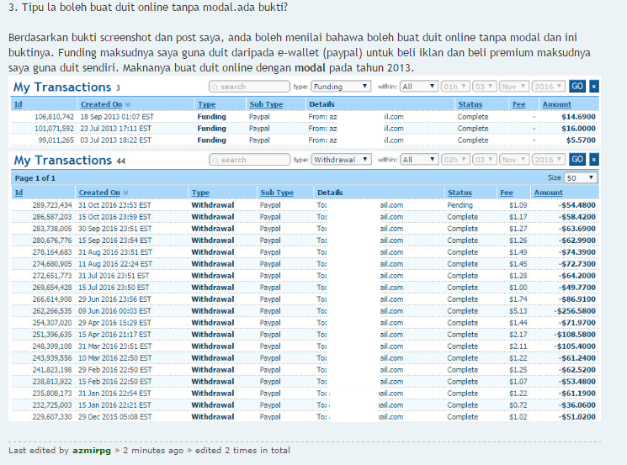Viewport: 627px width, 465px height.
Task: Open azmirpg user profile link
Action: click(x=91, y=450)
